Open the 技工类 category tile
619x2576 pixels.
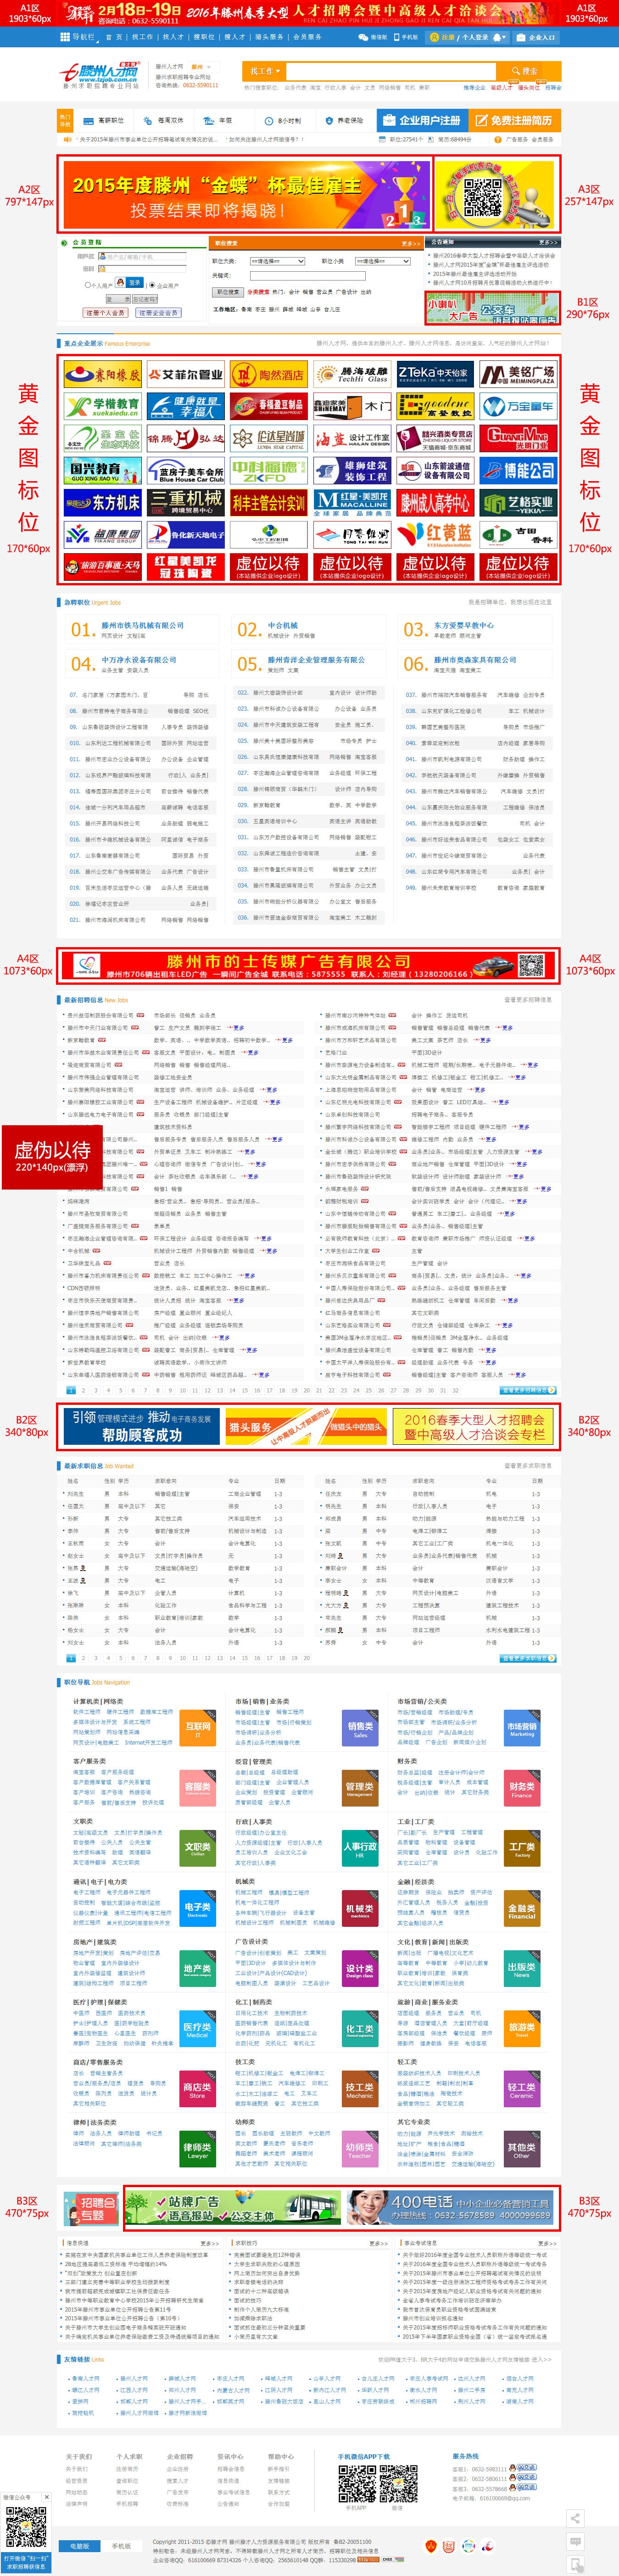pos(360,2089)
